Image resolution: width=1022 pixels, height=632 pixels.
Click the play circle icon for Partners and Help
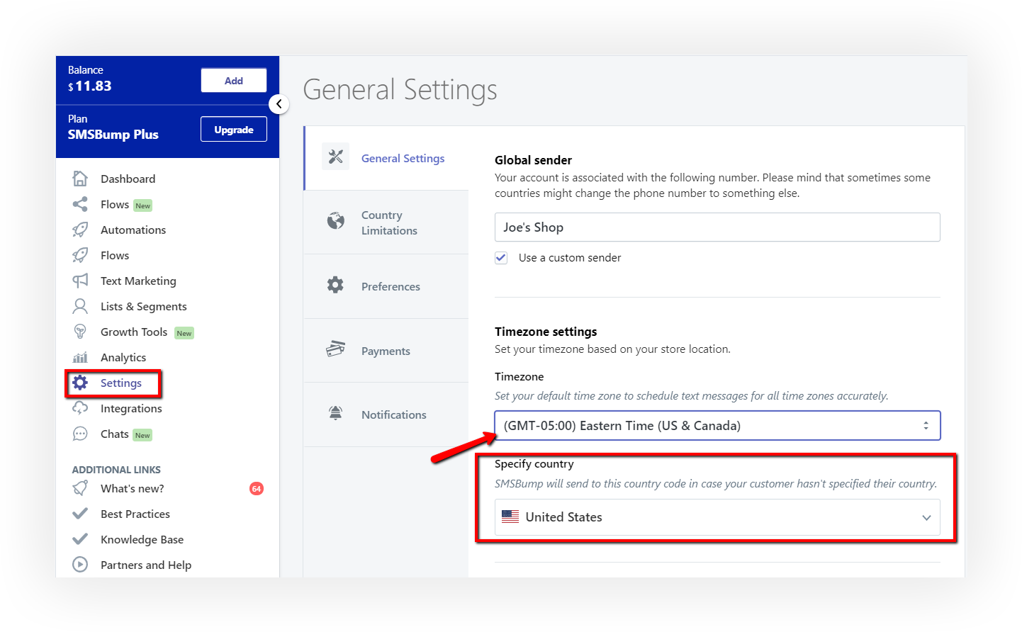[x=80, y=565]
